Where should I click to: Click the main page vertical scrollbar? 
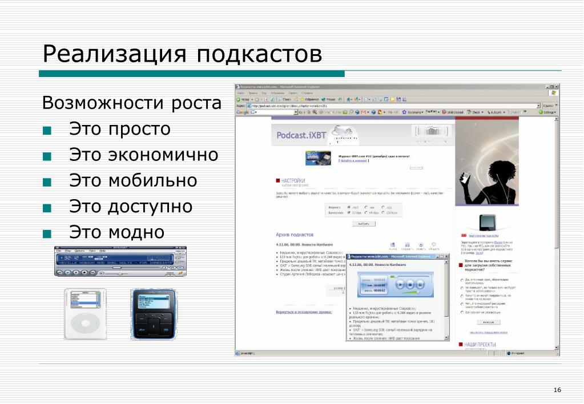(x=557, y=233)
